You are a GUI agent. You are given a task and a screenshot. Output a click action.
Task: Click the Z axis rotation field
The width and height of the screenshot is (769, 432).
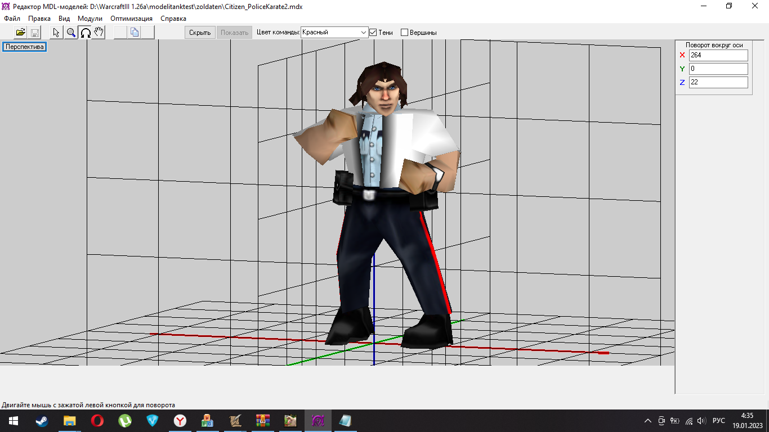coord(718,82)
